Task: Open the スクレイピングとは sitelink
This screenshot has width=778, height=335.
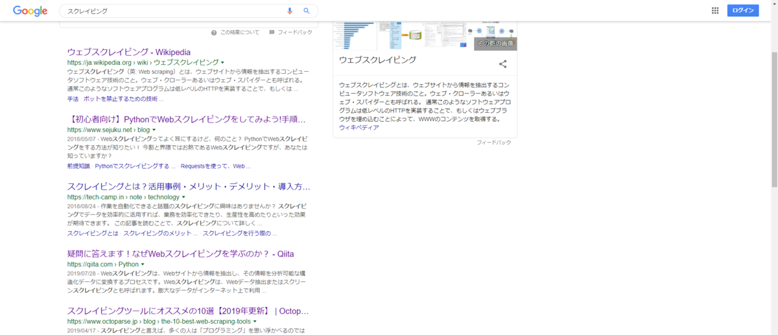Action: click(x=93, y=233)
